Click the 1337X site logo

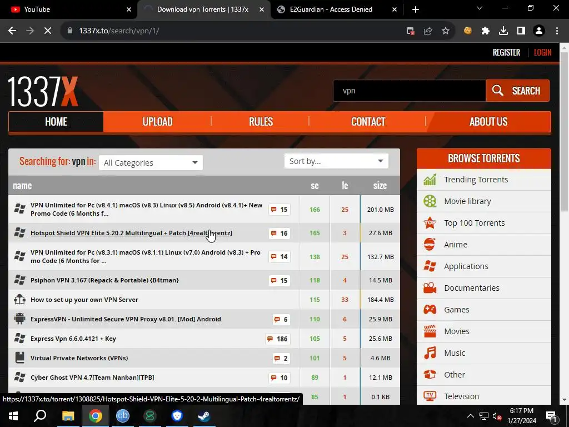[x=43, y=92]
